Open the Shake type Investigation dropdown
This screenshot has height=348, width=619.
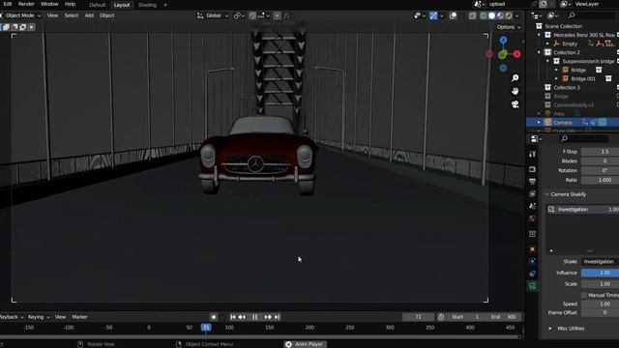click(x=600, y=262)
